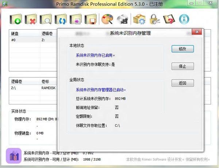Viewport: 219px width, 168px height.
Task: Click the blue arrows refresh disk icon
Action: (x=61, y=19)
